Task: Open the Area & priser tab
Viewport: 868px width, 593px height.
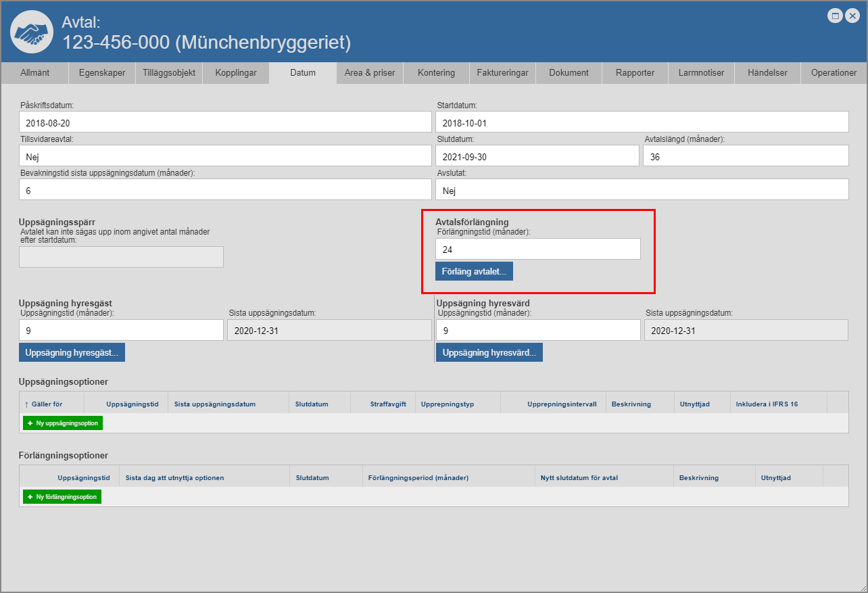Action: [x=369, y=73]
